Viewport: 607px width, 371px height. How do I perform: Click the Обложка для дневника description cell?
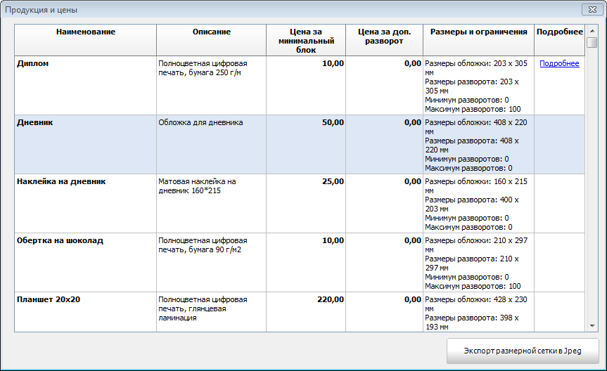click(x=200, y=123)
